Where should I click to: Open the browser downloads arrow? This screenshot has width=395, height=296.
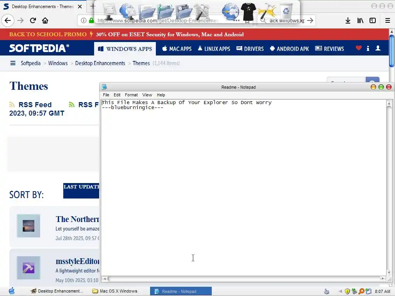click(x=348, y=20)
